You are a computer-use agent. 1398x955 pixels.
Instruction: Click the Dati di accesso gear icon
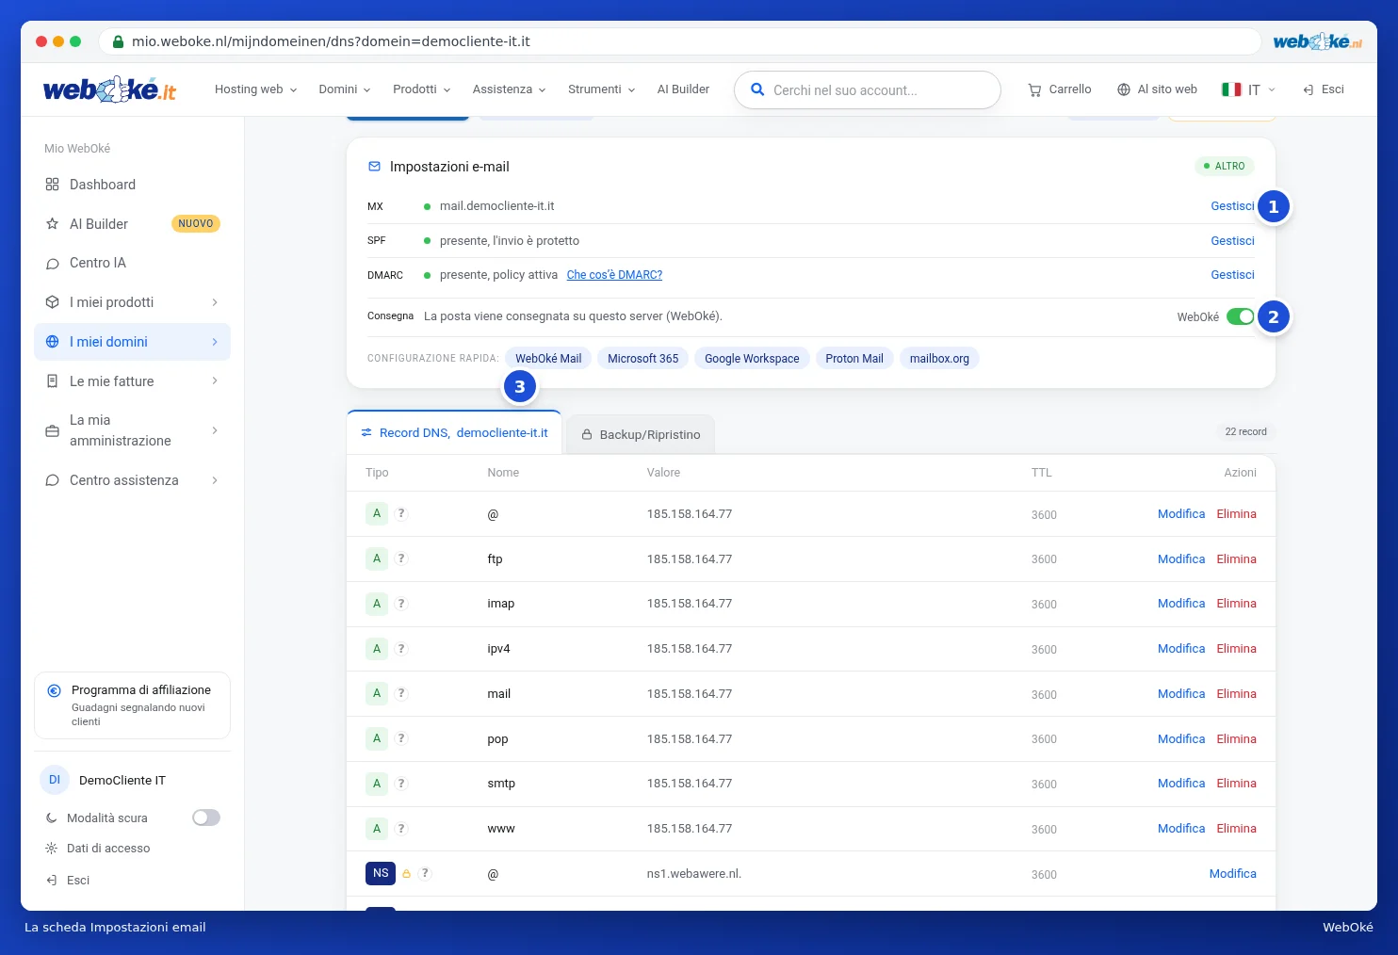(52, 849)
